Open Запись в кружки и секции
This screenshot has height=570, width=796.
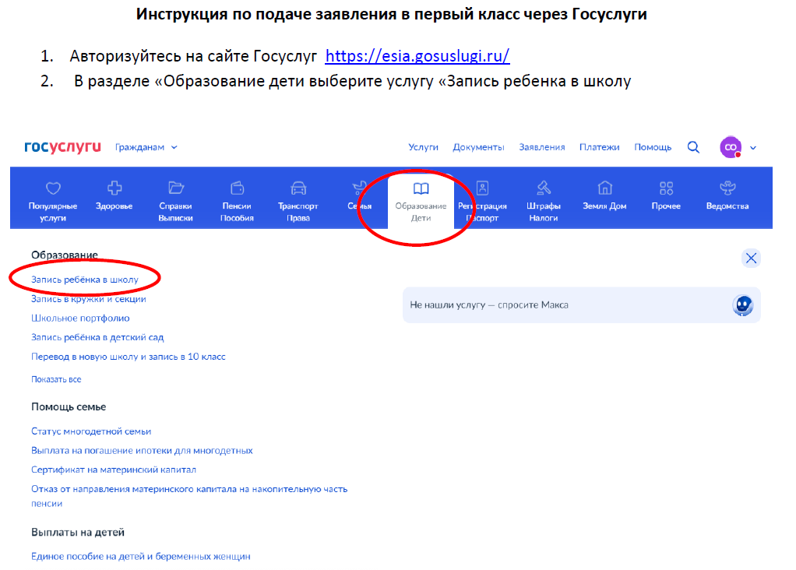[x=89, y=299]
